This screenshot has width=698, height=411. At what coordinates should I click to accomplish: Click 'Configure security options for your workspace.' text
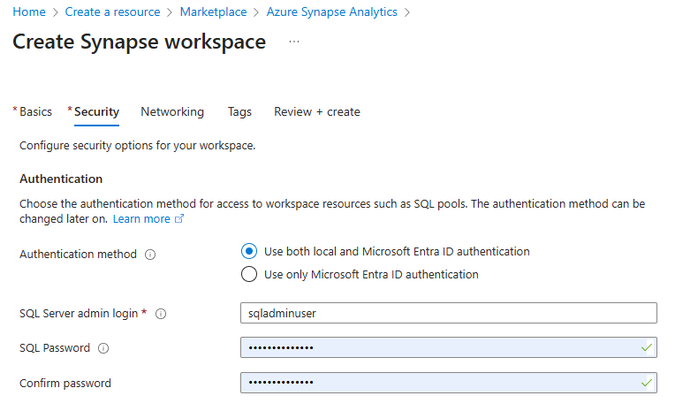click(x=138, y=146)
